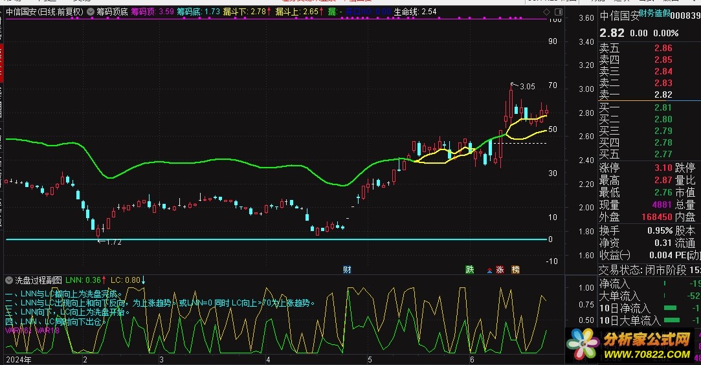Click the 收益(一) value 0.004
The image size is (701, 365).
[661, 255]
